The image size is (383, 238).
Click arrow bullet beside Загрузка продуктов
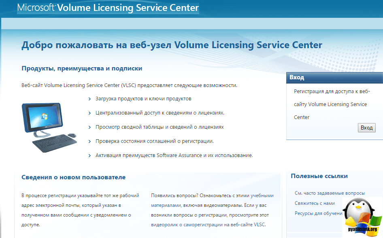click(89, 99)
